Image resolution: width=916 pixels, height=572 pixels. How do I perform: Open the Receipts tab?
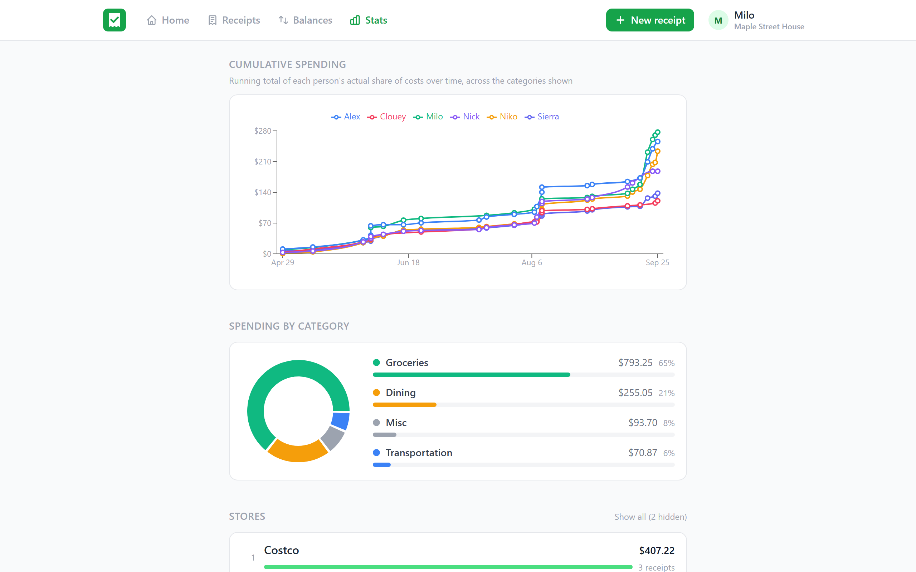click(234, 20)
